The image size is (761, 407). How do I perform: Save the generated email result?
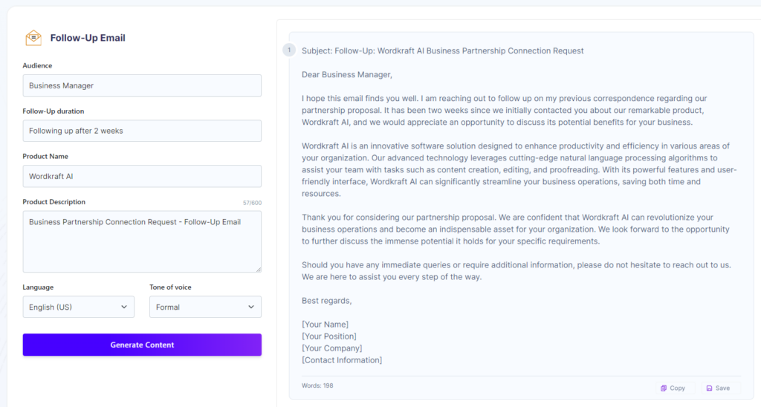click(x=718, y=388)
